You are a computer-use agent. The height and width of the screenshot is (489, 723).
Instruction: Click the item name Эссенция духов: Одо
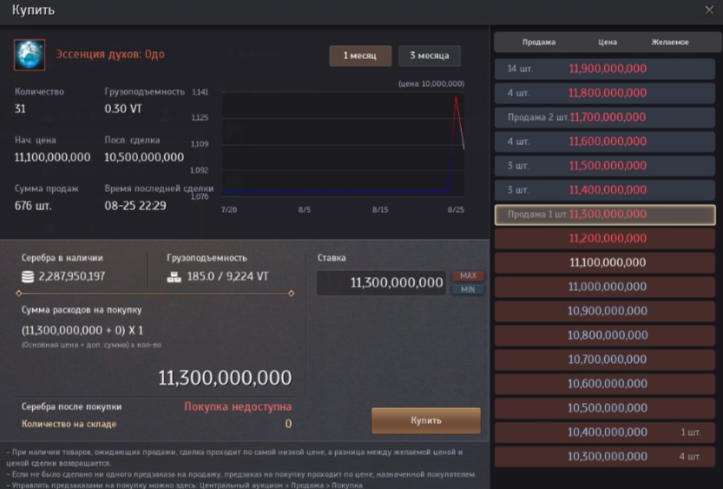(110, 55)
